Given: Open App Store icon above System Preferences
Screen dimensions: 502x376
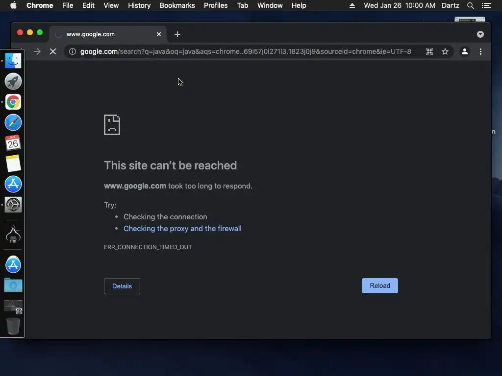Looking at the screenshot, I should [x=13, y=184].
